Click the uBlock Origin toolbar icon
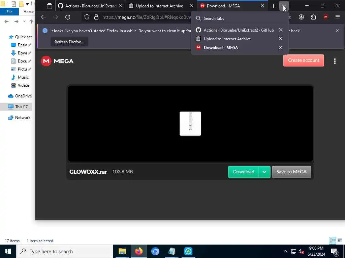 (325, 17)
